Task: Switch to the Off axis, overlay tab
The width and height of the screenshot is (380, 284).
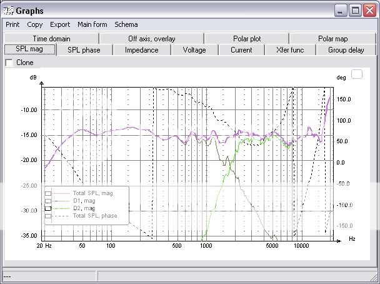Action: click(x=151, y=39)
